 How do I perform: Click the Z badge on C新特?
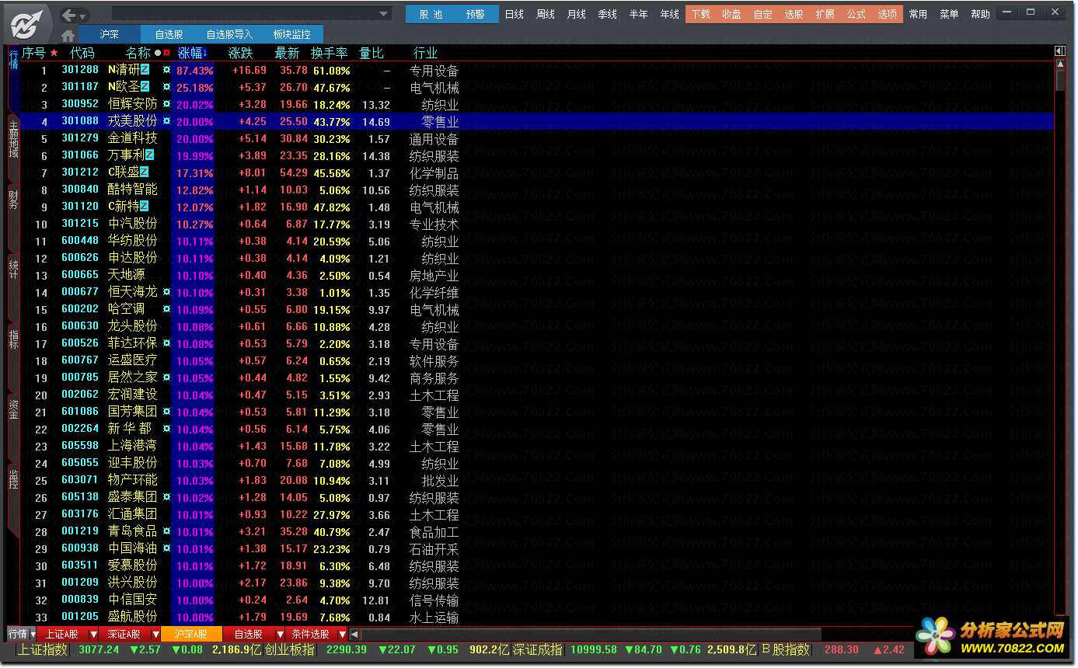[x=145, y=206]
